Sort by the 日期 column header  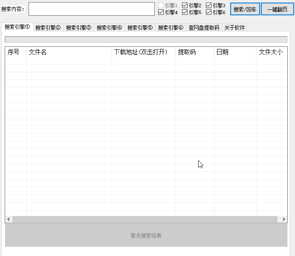coord(235,52)
